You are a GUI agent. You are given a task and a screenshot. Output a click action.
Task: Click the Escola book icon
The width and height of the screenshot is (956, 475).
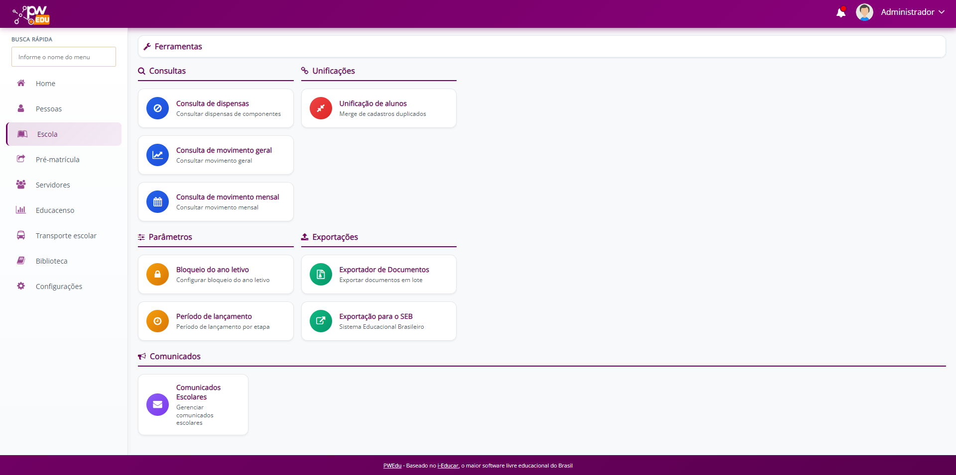tap(22, 134)
